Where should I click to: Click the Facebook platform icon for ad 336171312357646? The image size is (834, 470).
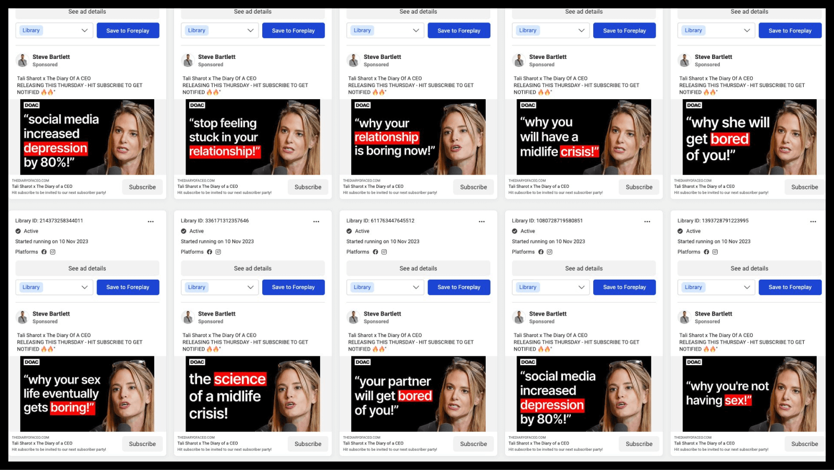210,252
